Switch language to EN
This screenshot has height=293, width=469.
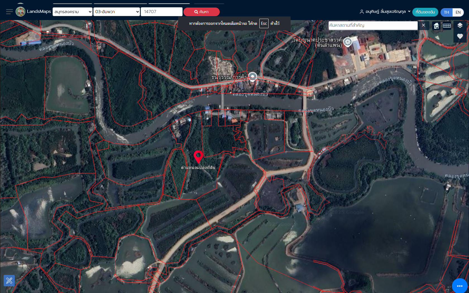[458, 12]
